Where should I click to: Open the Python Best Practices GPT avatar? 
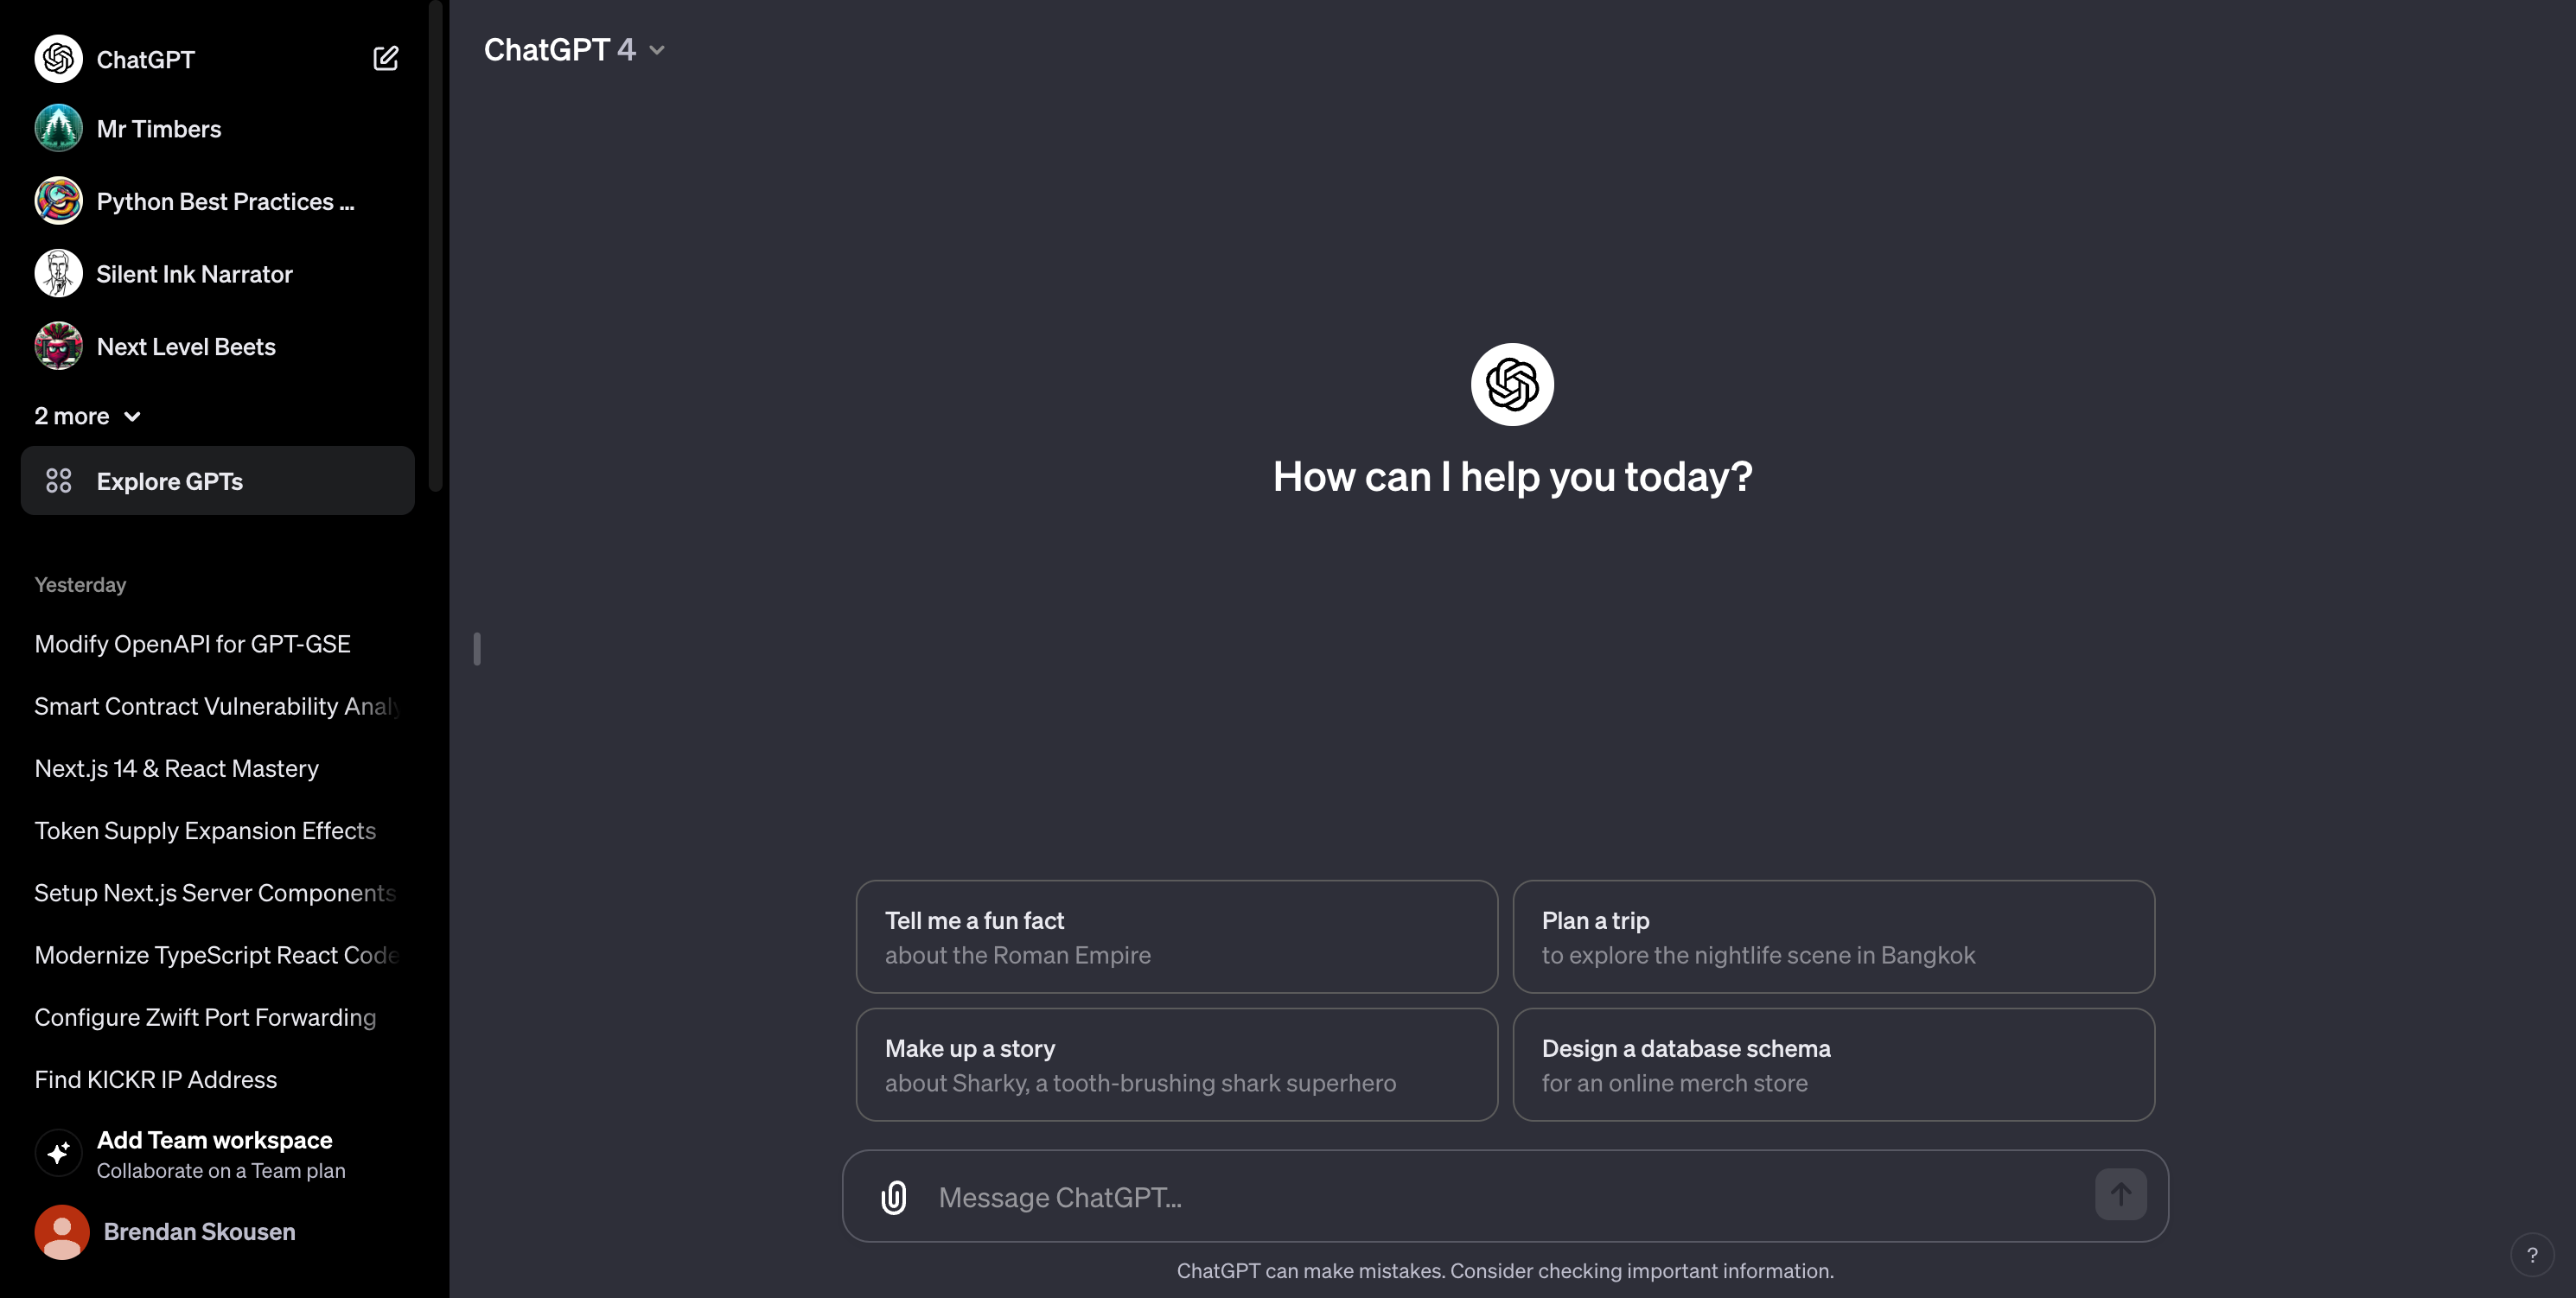(58, 201)
